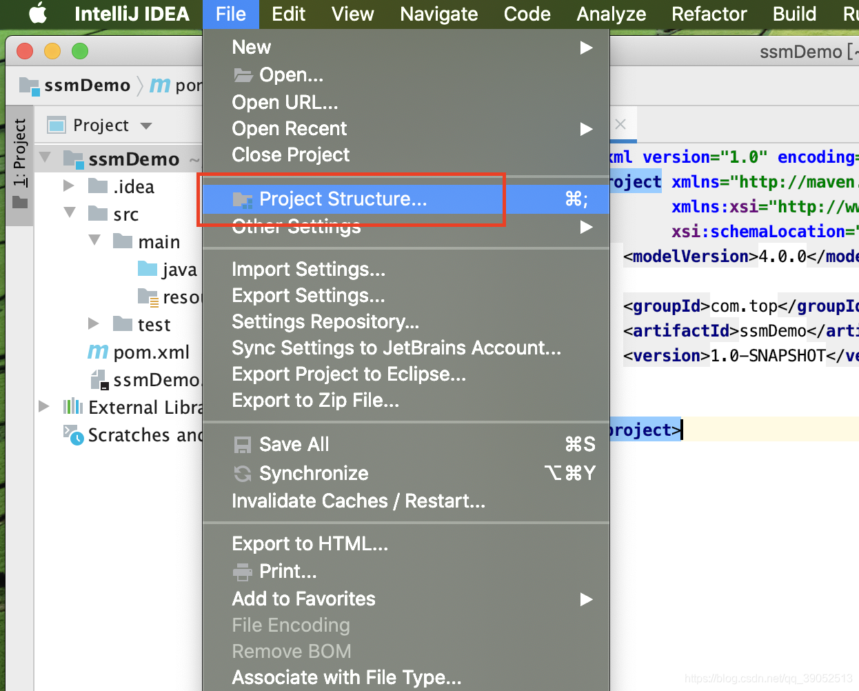Click the folder icon beside Open...
The image size is (859, 691).
243,74
